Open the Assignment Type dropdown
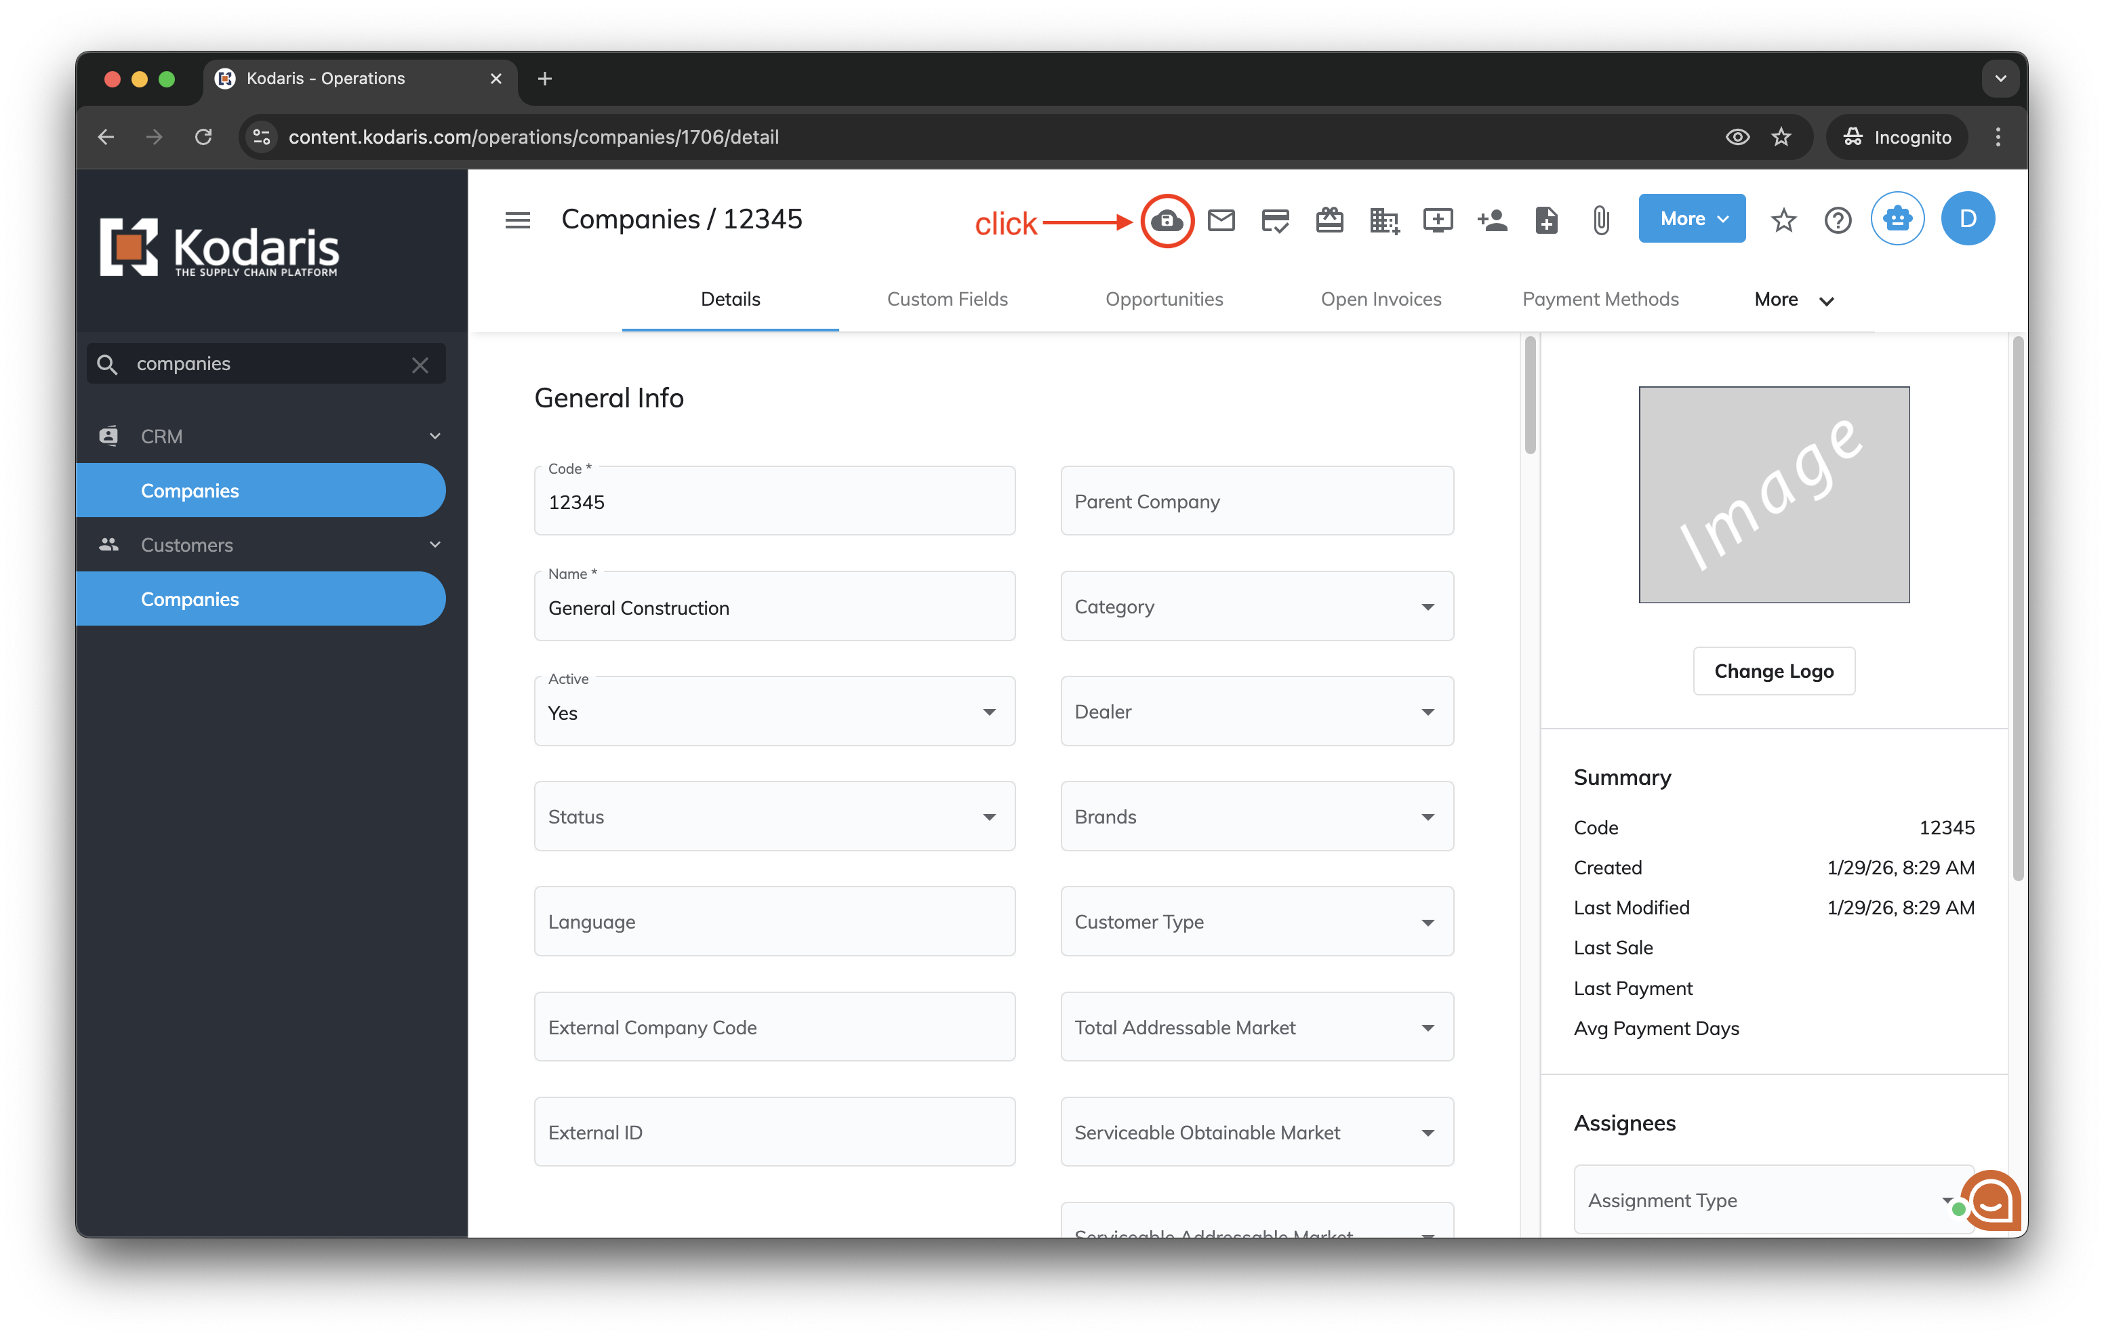The height and width of the screenshot is (1338, 2104). point(1774,1200)
